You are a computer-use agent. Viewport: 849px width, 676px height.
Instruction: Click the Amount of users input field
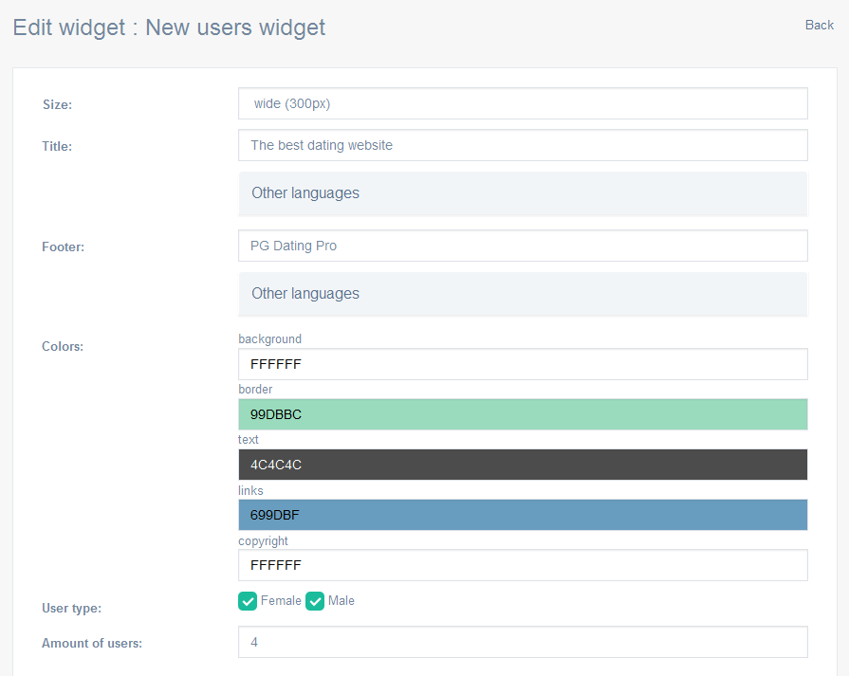[x=523, y=642]
